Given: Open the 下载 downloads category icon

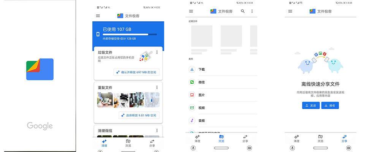Looking at the screenshot, I should (192, 69).
